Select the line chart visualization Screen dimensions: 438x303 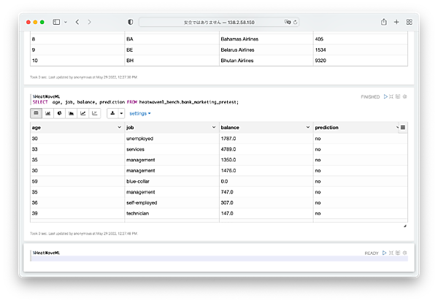[82, 113]
